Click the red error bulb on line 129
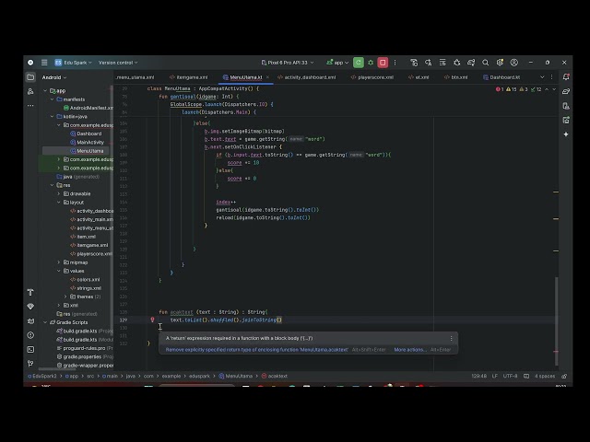Image resolution: width=590 pixels, height=442 pixels. (152, 320)
